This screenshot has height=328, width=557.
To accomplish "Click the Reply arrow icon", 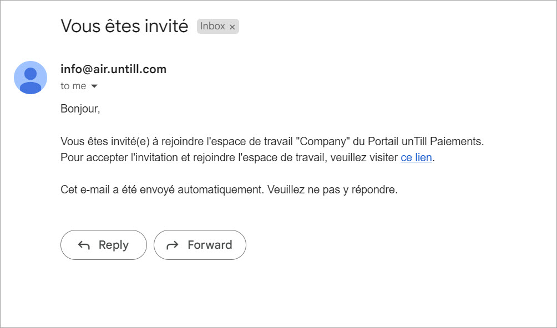I will (84, 245).
